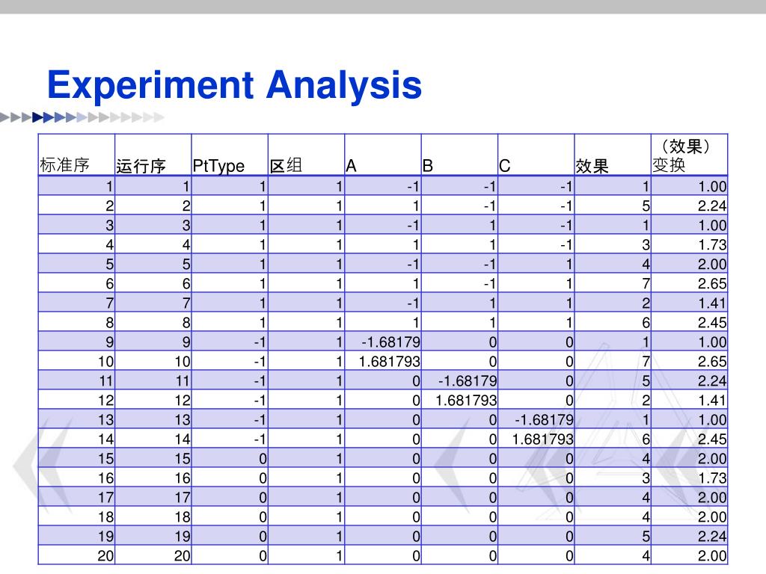Click the 2.24 value in row 11
Image resolution: width=766 pixels, height=574 pixels.
click(x=712, y=381)
